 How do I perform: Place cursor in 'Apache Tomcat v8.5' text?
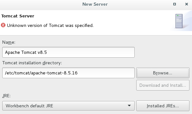[26, 52]
